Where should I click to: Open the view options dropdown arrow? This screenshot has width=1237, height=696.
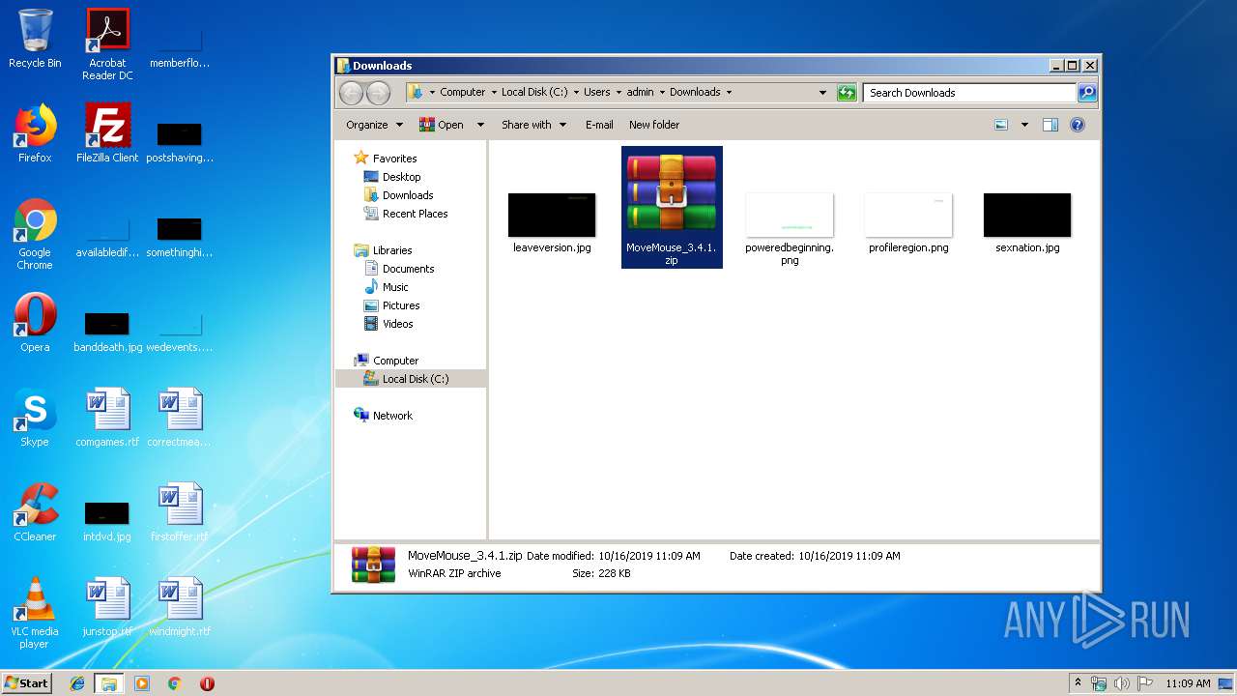click(1024, 125)
